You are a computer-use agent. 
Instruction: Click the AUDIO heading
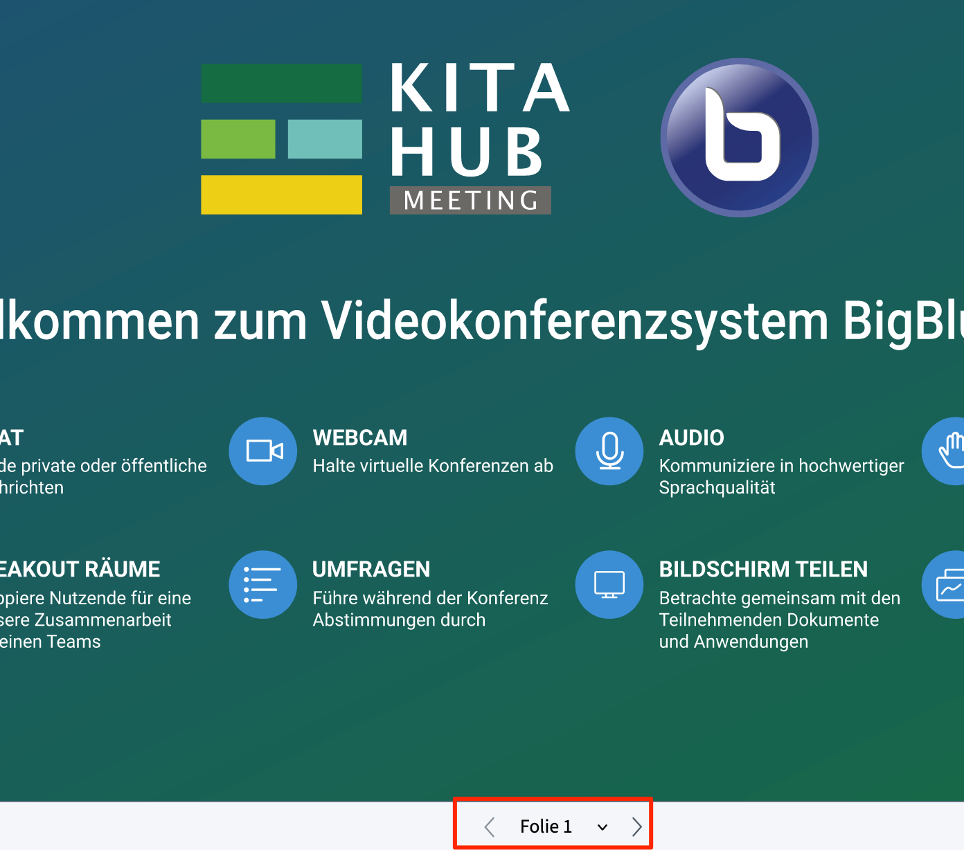click(x=692, y=437)
